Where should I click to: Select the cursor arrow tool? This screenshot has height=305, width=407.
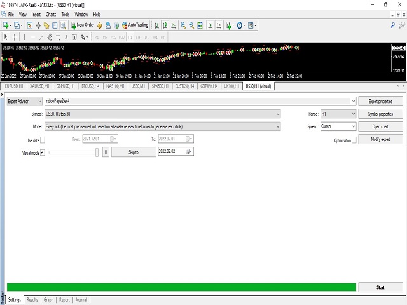[x=6, y=37]
